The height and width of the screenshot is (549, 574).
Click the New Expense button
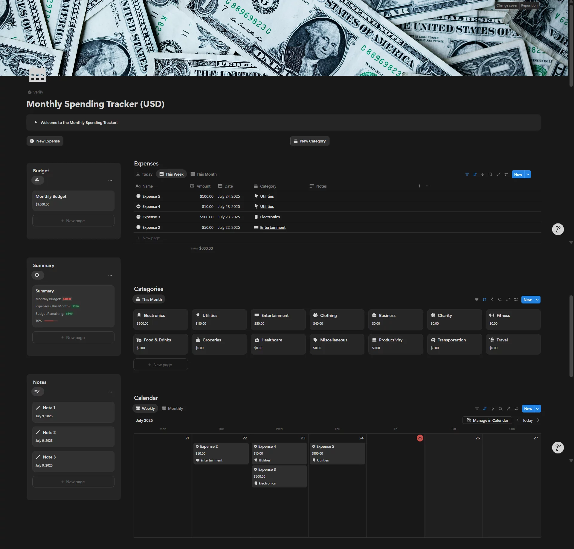tap(45, 141)
